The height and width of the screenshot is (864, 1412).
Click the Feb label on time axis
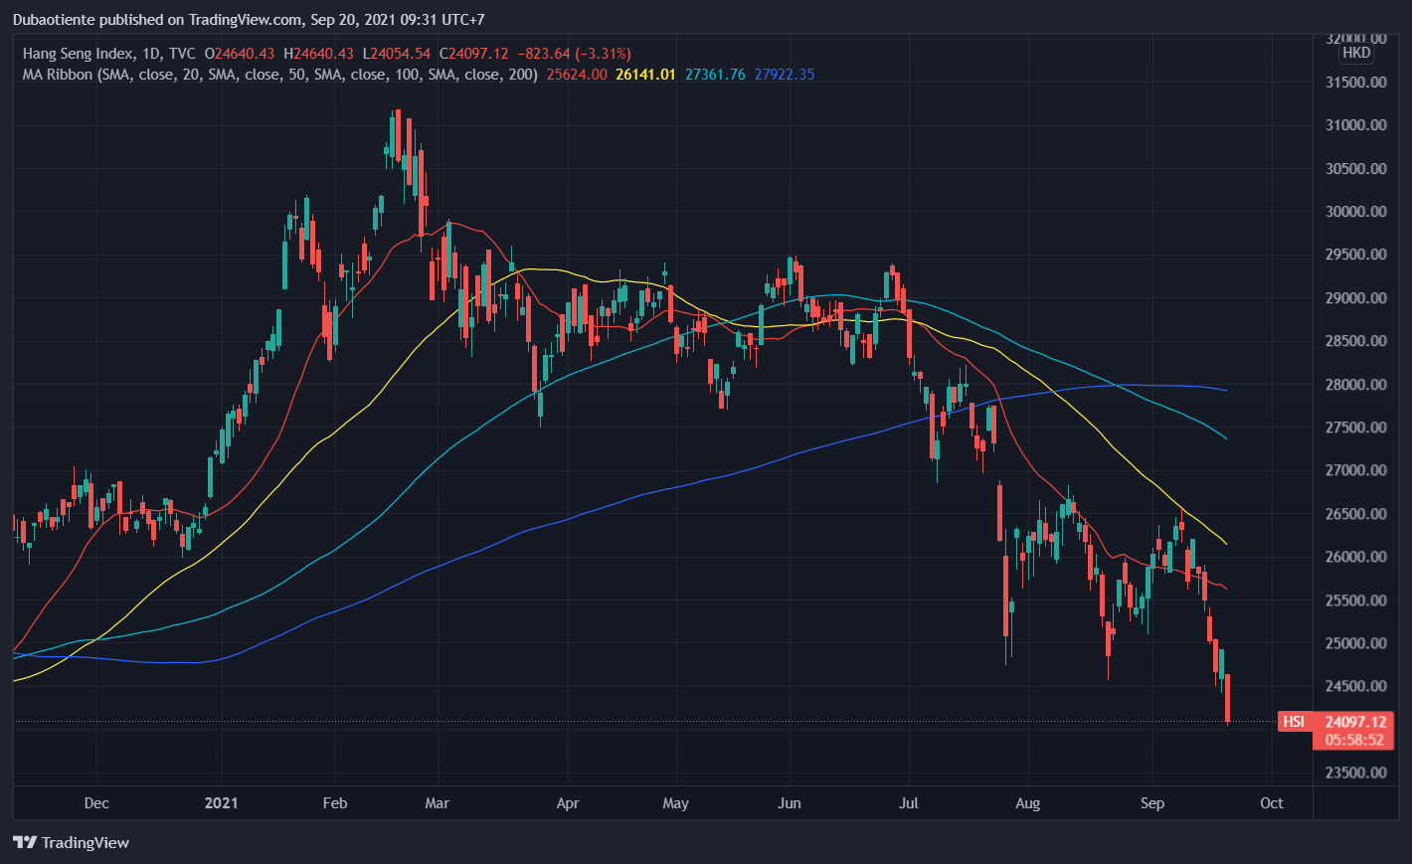coord(335,803)
